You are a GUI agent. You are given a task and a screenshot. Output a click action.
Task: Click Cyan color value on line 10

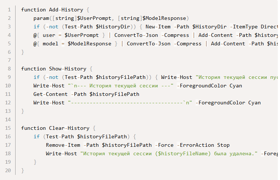click(236, 86)
